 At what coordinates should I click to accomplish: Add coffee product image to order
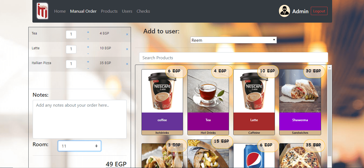click(162, 91)
